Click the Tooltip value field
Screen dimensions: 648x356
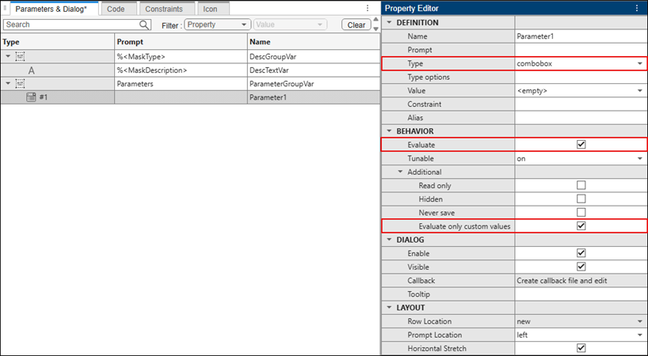click(x=581, y=294)
